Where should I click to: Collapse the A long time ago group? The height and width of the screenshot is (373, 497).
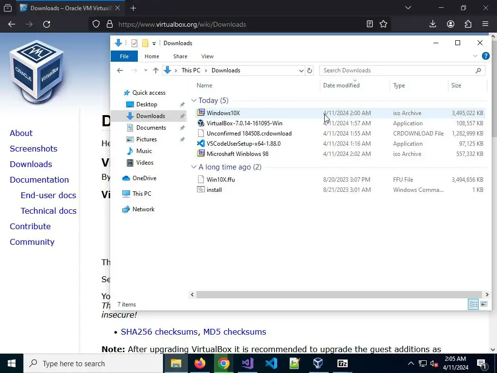tap(194, 167)
